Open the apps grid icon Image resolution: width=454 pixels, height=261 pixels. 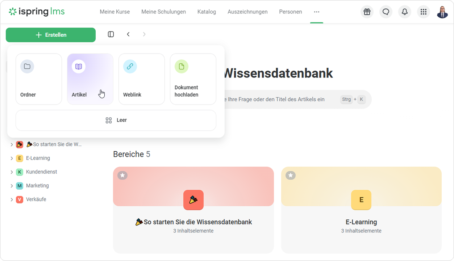424,12
